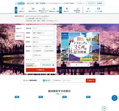Open the destination (目的地) dropdown
Viewport: 119px width, 111px height.
tap(43, 37)
